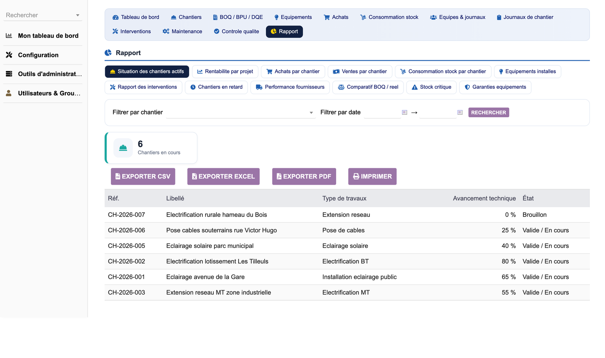Click Electrification lotissement Les Tilleuls label

[x=217, y=261]
